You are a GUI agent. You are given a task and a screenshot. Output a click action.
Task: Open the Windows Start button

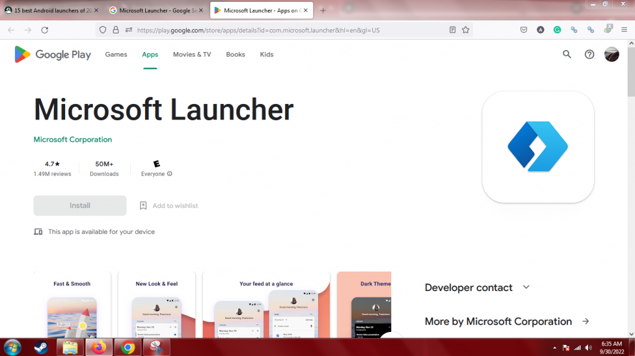(x=12, y=347)
